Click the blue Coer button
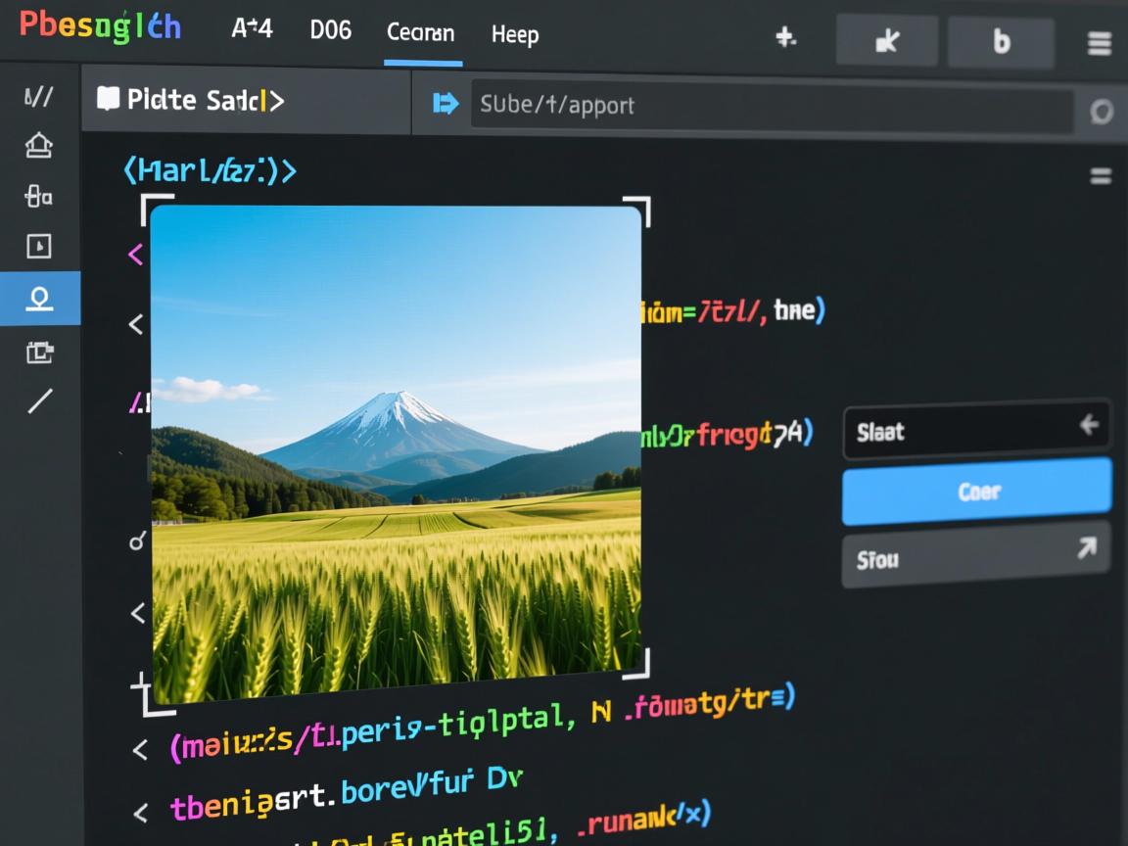Image resolution: width=1128 pixels, height=846 pixels. (977, 492)
